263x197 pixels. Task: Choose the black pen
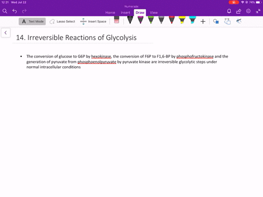click(x=130, y=20)
